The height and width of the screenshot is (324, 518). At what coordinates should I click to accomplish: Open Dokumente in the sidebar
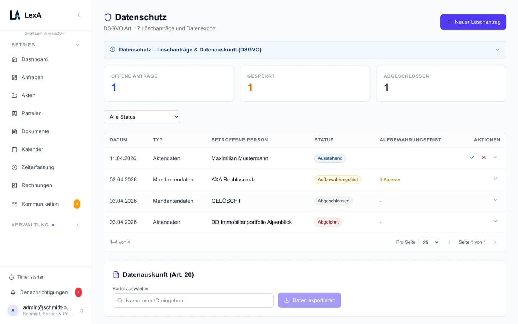pos(46,131)
